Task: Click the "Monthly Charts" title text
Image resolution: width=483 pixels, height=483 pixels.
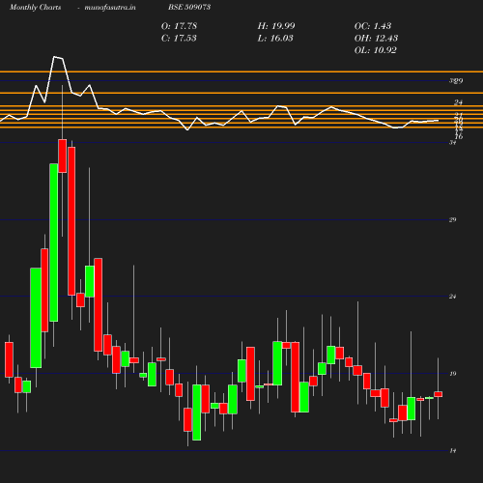Action: point(36,7)
